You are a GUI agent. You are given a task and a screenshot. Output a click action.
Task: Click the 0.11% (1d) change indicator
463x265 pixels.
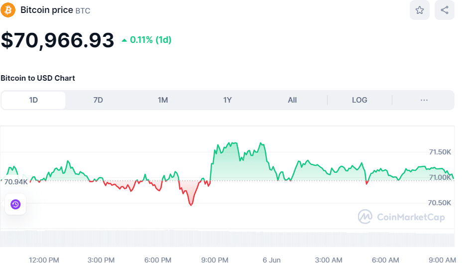(150, 40)
